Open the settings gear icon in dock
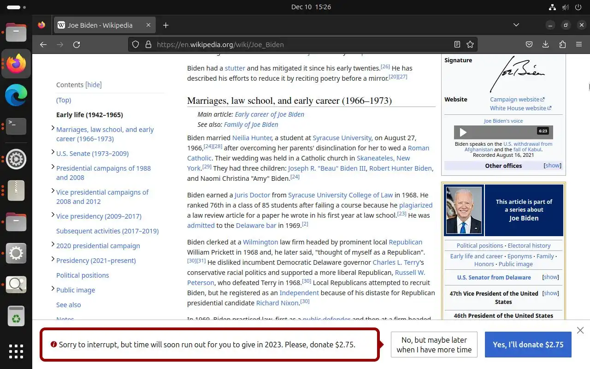Image resolution: width=590 pixels, height=369 pixels. pos(16,253)
